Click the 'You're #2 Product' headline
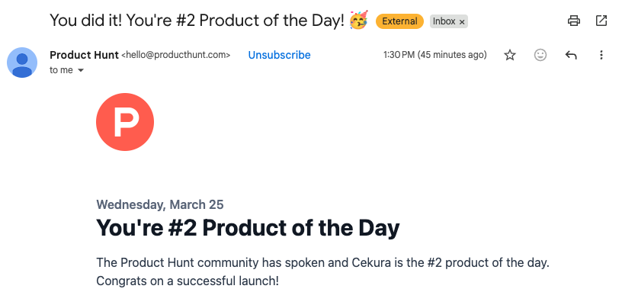 tap(248, 228)
